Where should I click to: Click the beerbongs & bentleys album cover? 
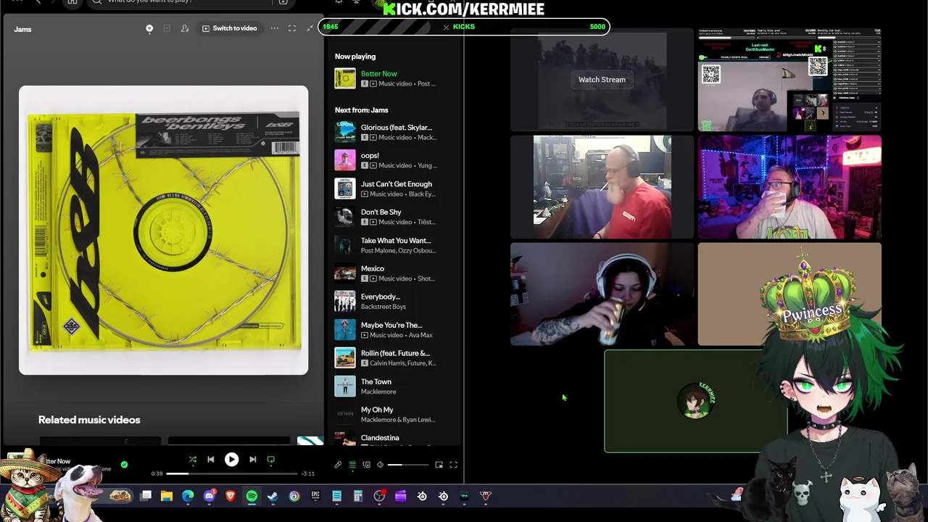[x=163, y=230]
